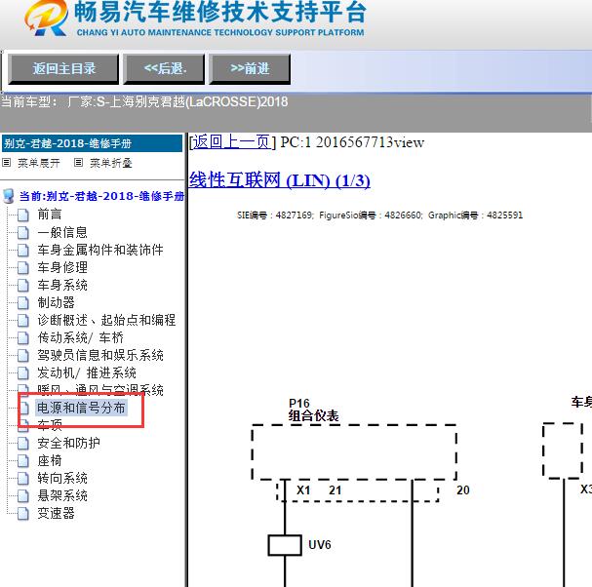This screenshot has height=587, width=592.
Task: Click the page icon beside 车身修理
Action: (x=23, y=267)
